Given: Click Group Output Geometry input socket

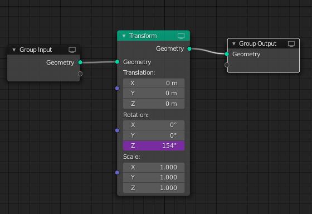Looking at the screenshot, I should (x=227, y=54).
